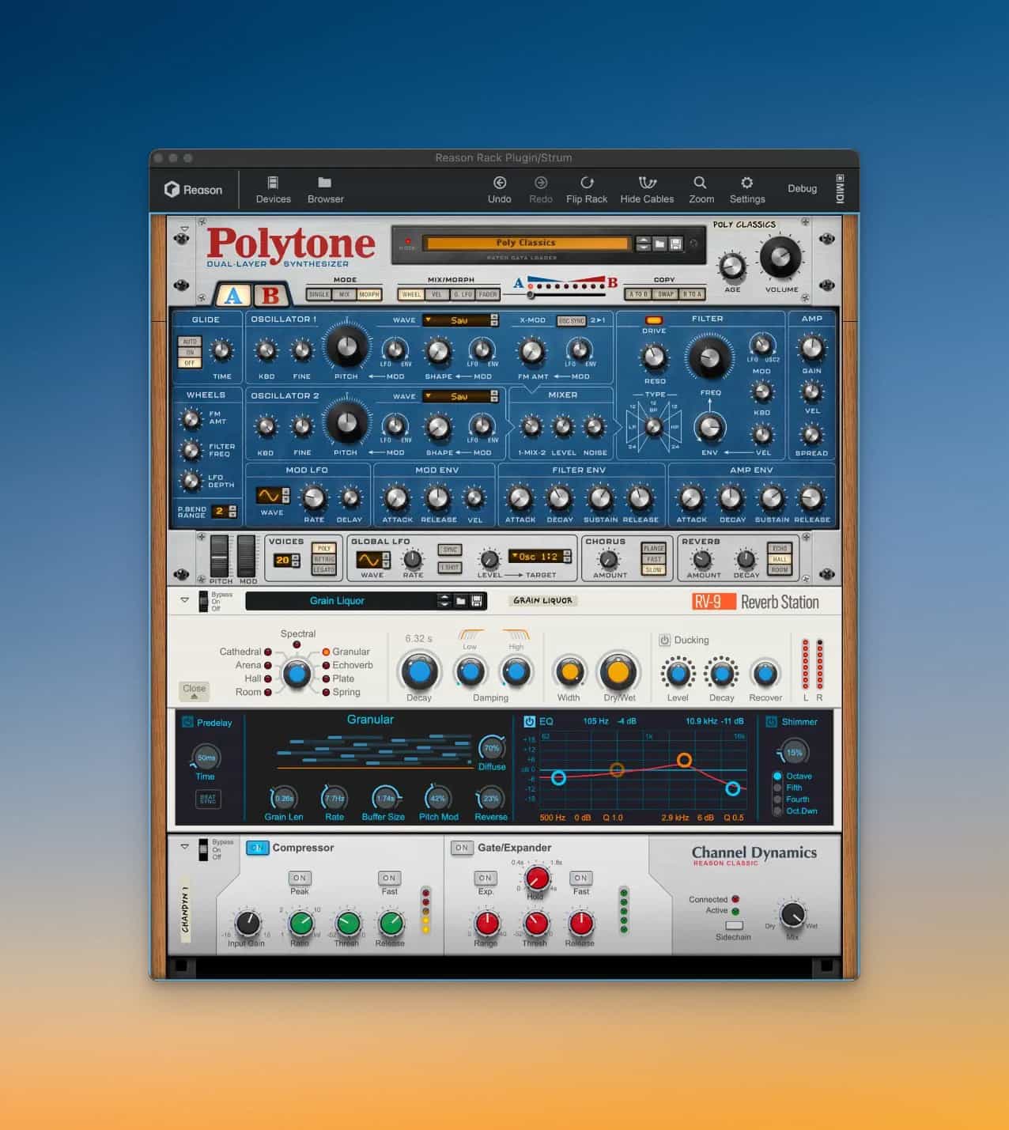Screen dimensions: 1009x1130
Task: Click the Sidechain button
Action: point(735,925)
